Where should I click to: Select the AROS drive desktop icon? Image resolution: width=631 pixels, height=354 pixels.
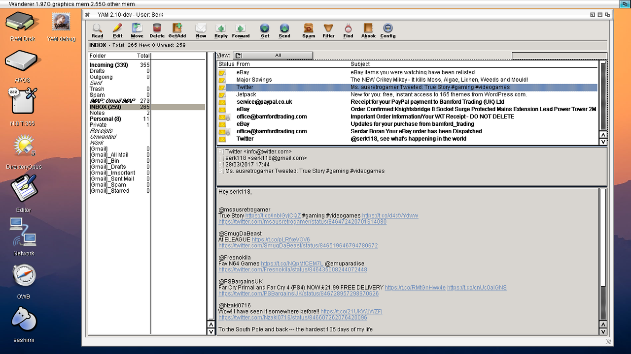click(22, 67)
